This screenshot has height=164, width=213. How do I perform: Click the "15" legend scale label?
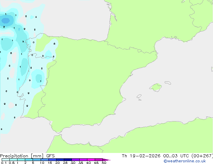click(50, 163)
